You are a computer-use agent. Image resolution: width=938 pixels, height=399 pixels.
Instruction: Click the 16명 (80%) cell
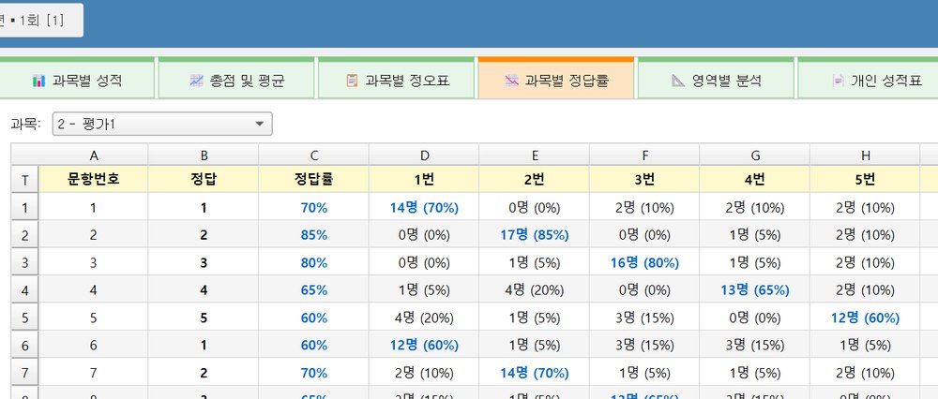click(645, 263)
